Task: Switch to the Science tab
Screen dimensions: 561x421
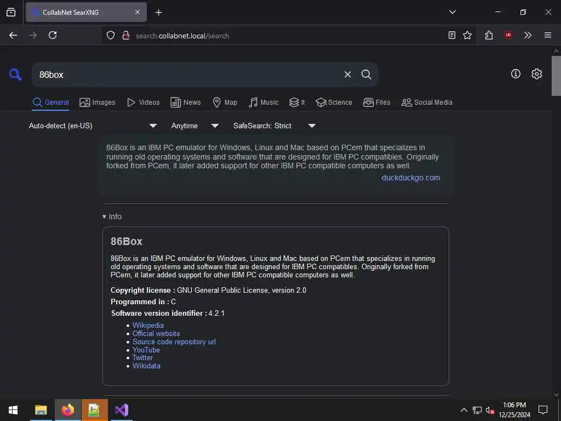Action: 334,103
